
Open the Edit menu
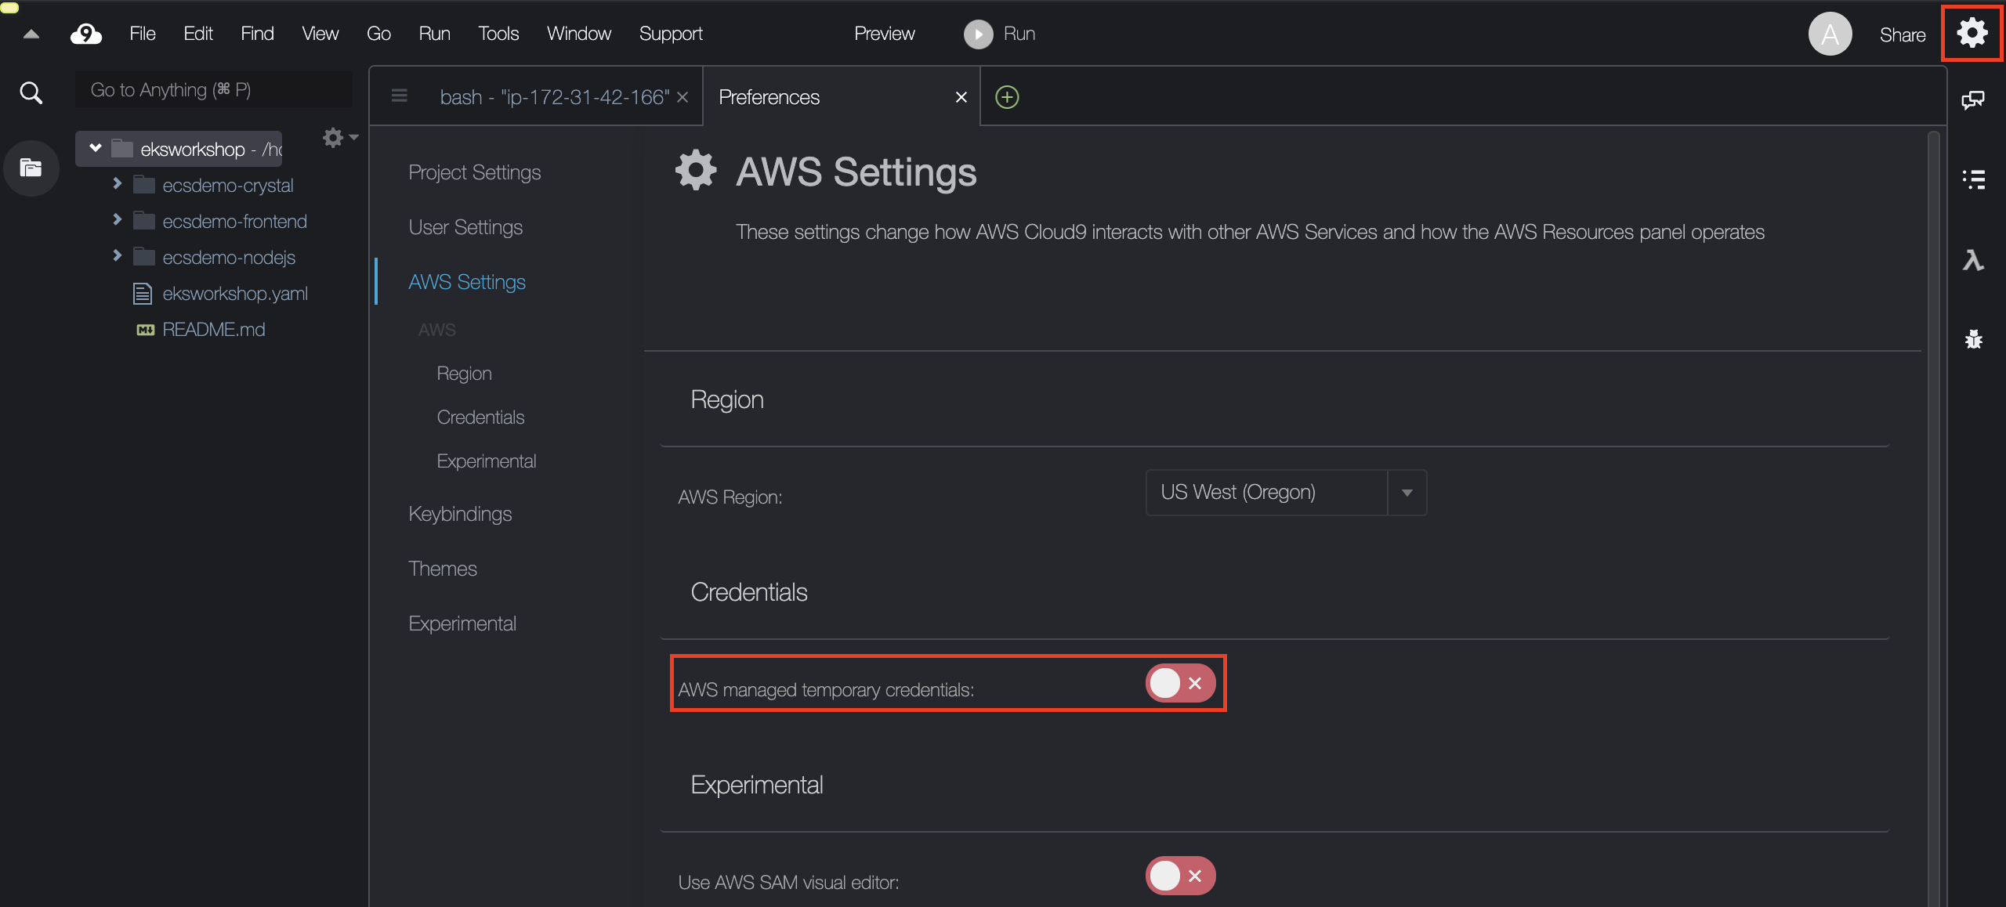197,34
